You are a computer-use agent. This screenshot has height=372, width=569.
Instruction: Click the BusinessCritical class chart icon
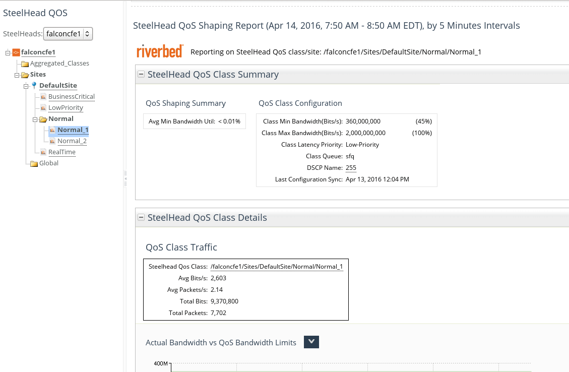click(x=43, y=97)
